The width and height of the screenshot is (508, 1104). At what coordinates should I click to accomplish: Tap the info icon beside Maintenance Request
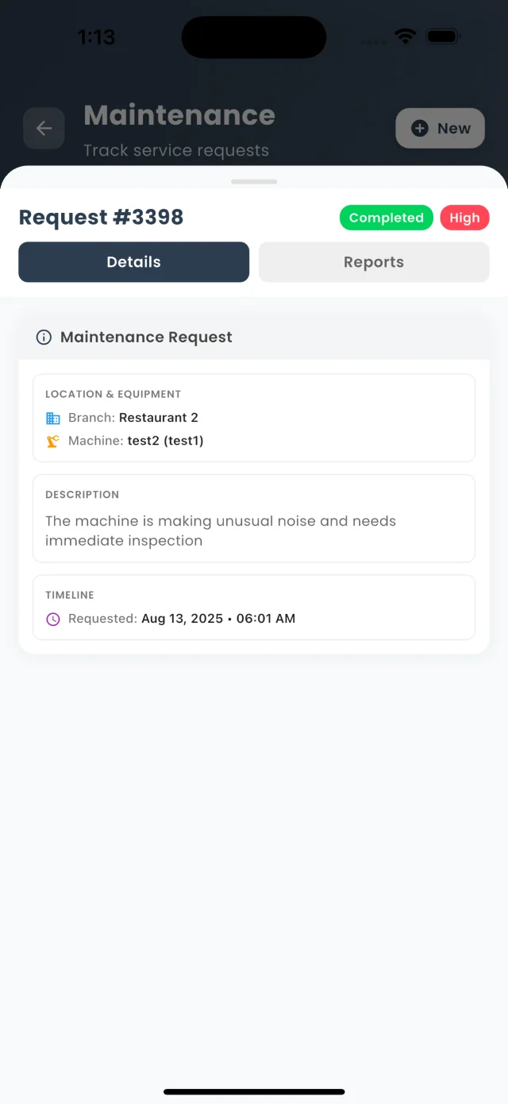pyautogui.click(x=44, y=338)
